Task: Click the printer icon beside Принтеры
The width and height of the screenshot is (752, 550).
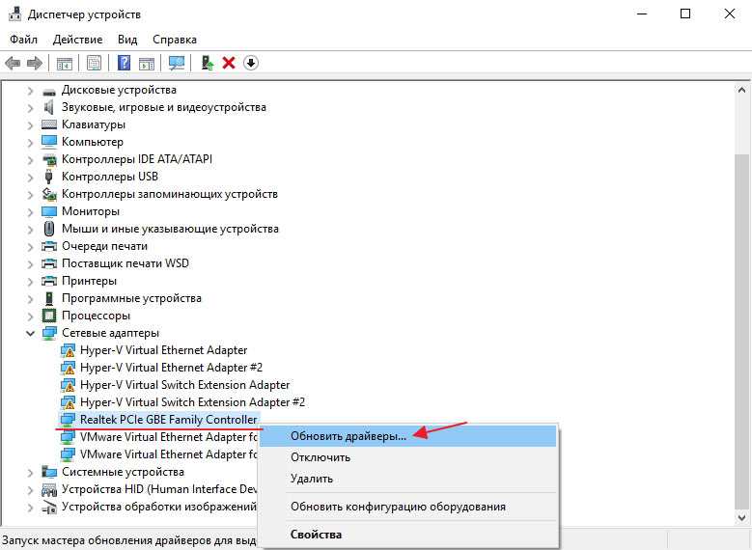Action: pos(49,281)
